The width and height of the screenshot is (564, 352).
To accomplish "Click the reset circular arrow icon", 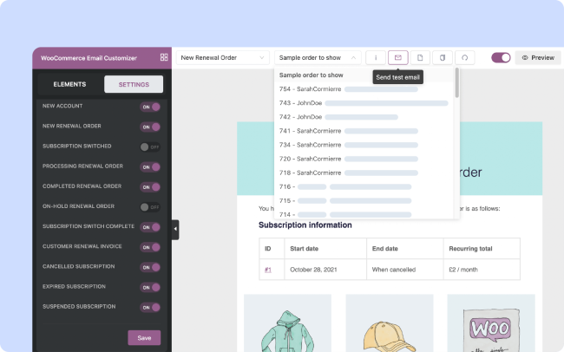I will 465,57.
